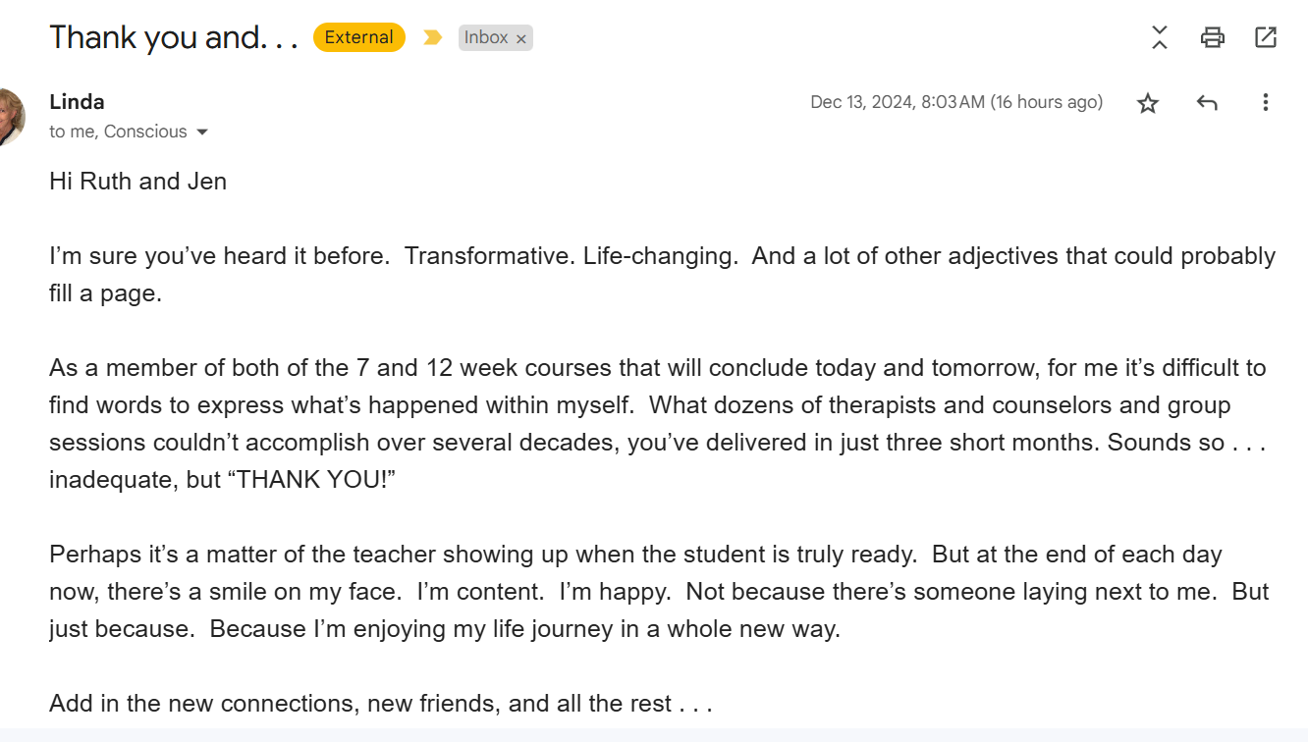Click the yellow External label
This screenshot has height=742, width=1308.
pos(358,37)
